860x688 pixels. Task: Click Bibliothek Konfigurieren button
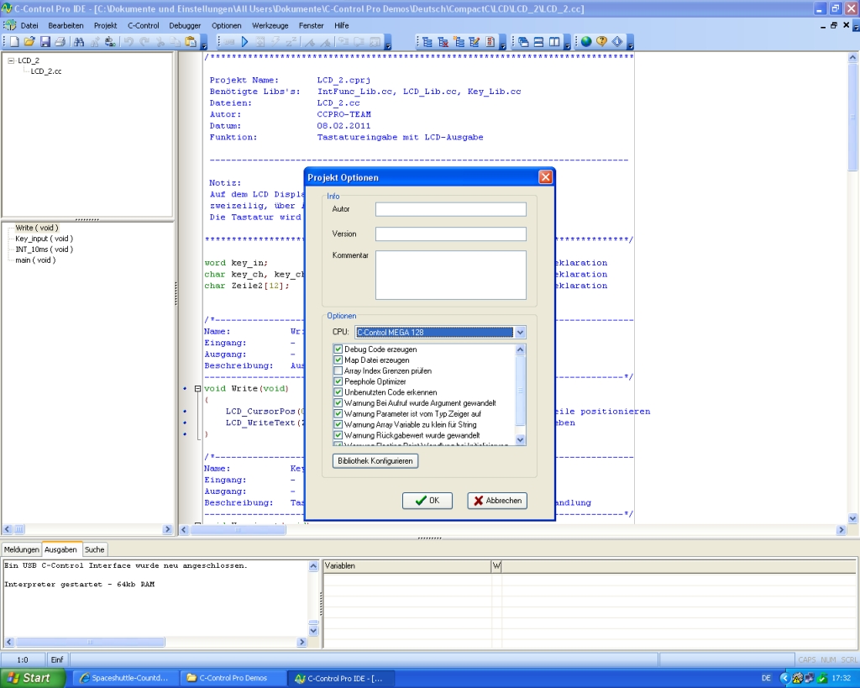coord(375,461)
